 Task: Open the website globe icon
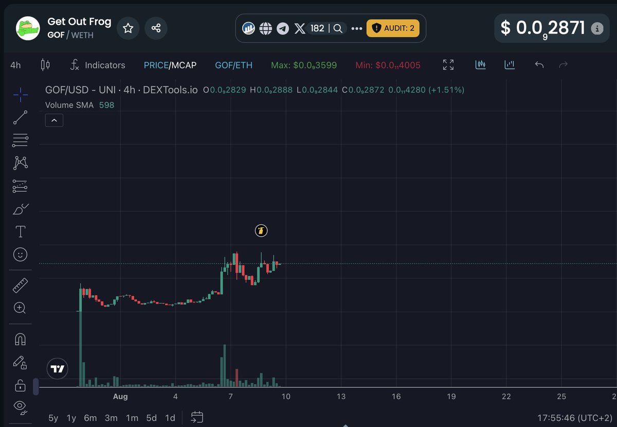(265, 28)
